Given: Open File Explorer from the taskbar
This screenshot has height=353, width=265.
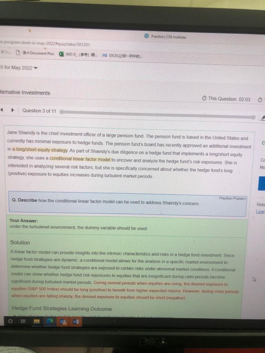Looking at the screenshot, I should click(x=37, y=322).
